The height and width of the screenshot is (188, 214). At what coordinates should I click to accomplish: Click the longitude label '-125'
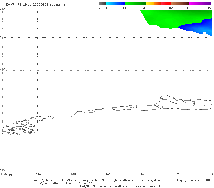tap(177, 174)
